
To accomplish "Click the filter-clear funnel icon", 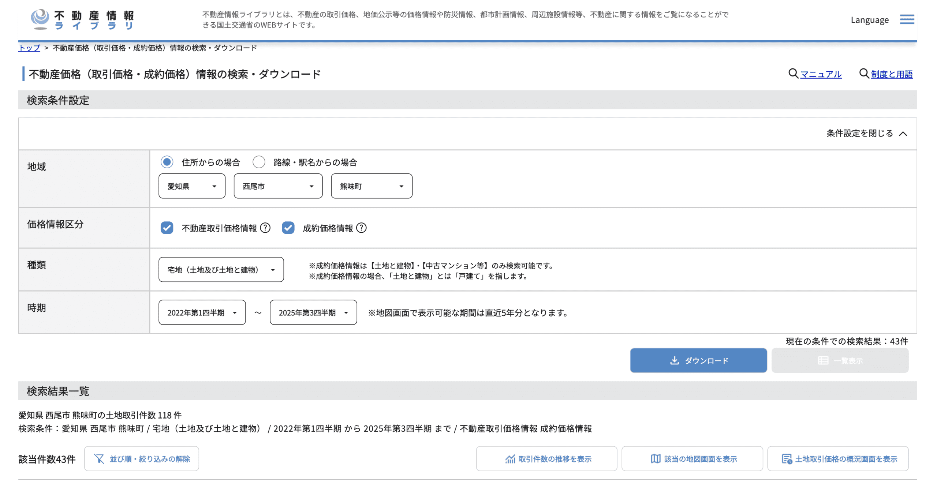I will (x=99, y=459).
